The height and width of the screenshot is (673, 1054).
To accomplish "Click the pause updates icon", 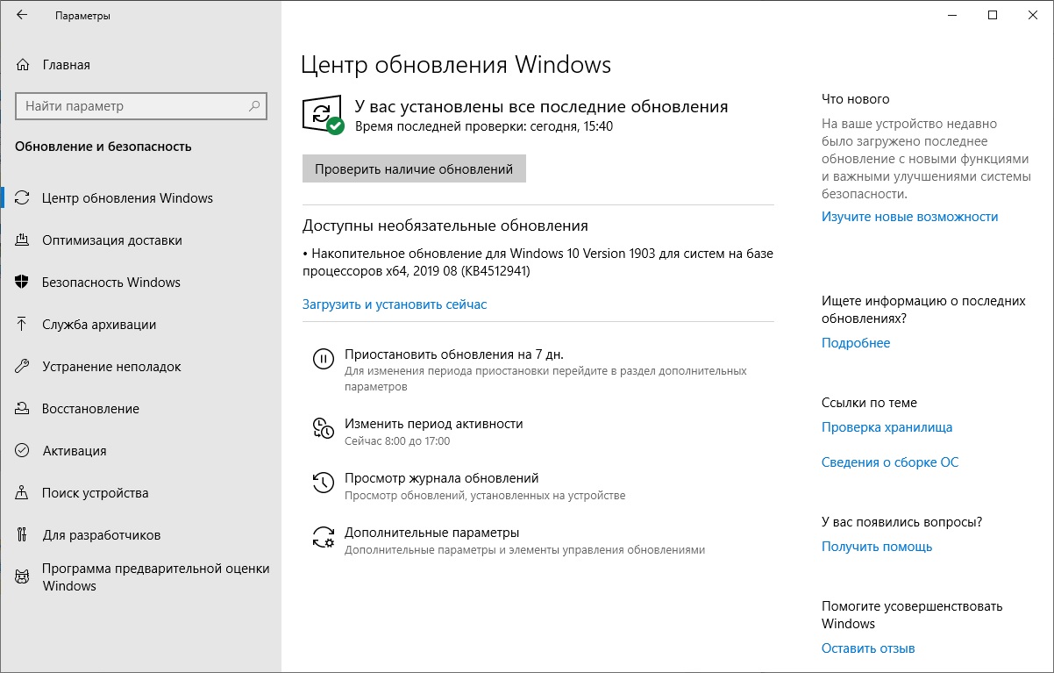I will (323, 358).
